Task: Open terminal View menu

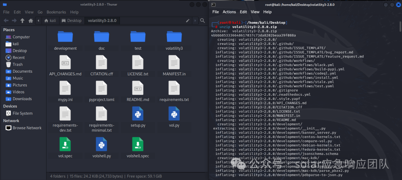Action: [255, 12]
